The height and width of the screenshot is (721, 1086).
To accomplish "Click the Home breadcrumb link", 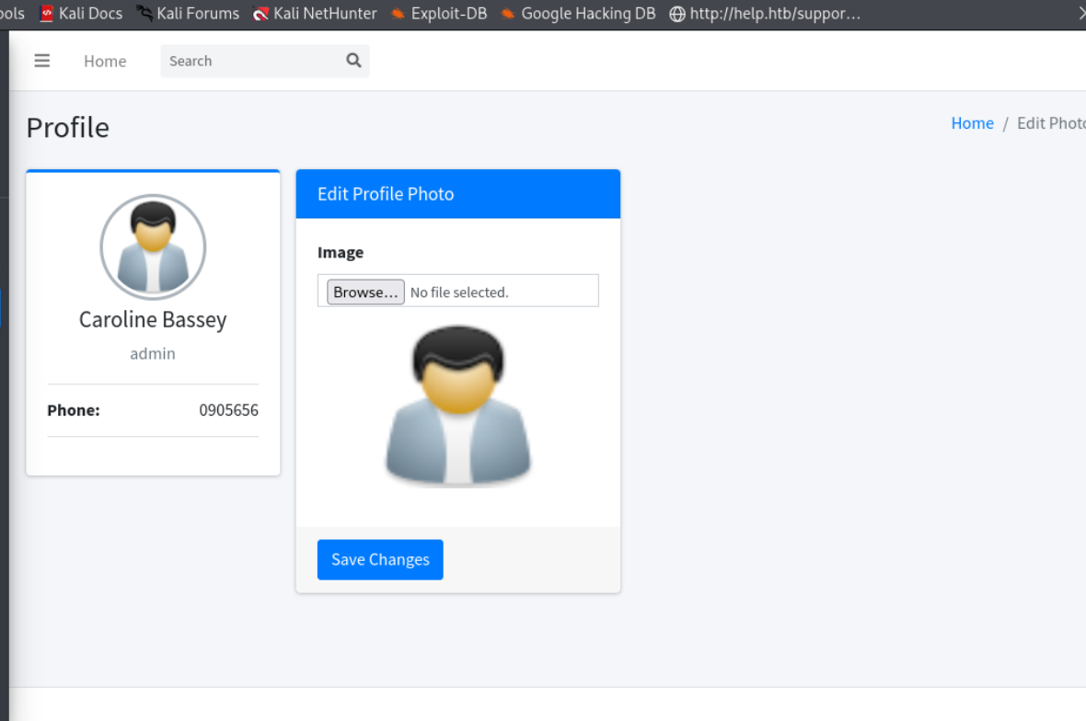I will click(972, 123).
